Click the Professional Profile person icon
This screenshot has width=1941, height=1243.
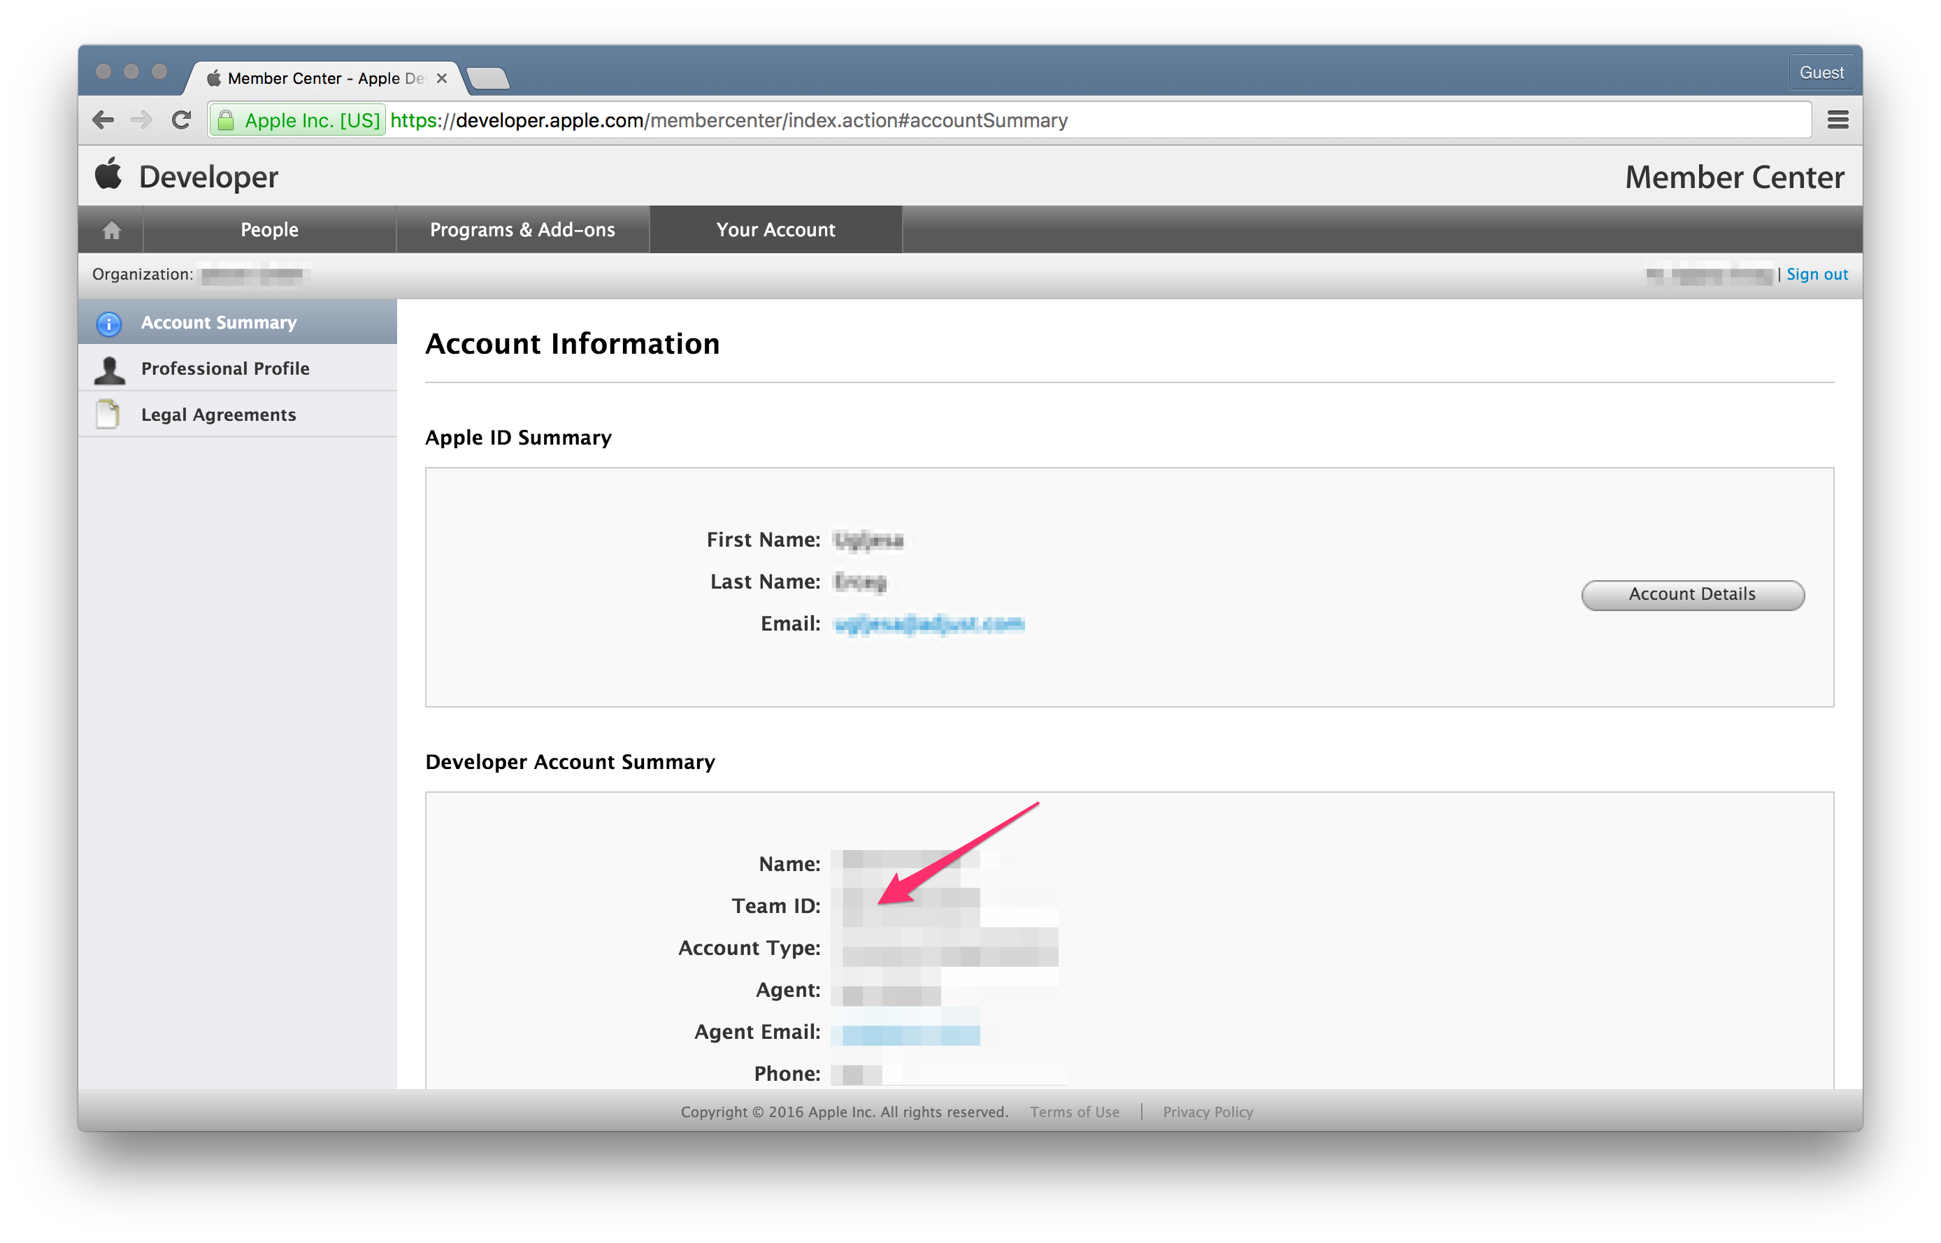109,370
